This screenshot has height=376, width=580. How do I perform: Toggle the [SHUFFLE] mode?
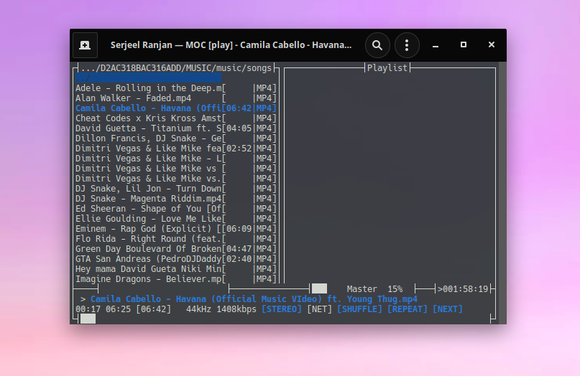coord(359,309)
